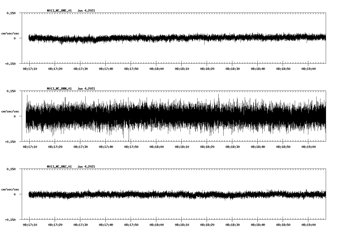
Task: Click the zero label on HNN axis
Action: pos(15,116)
